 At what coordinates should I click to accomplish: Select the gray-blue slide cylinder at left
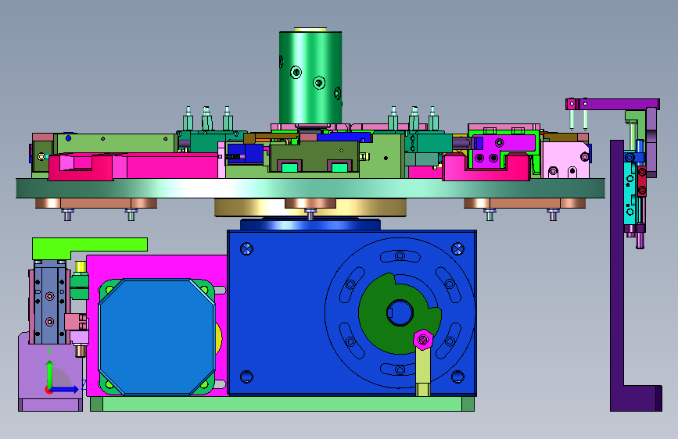(x=49, y=302)
